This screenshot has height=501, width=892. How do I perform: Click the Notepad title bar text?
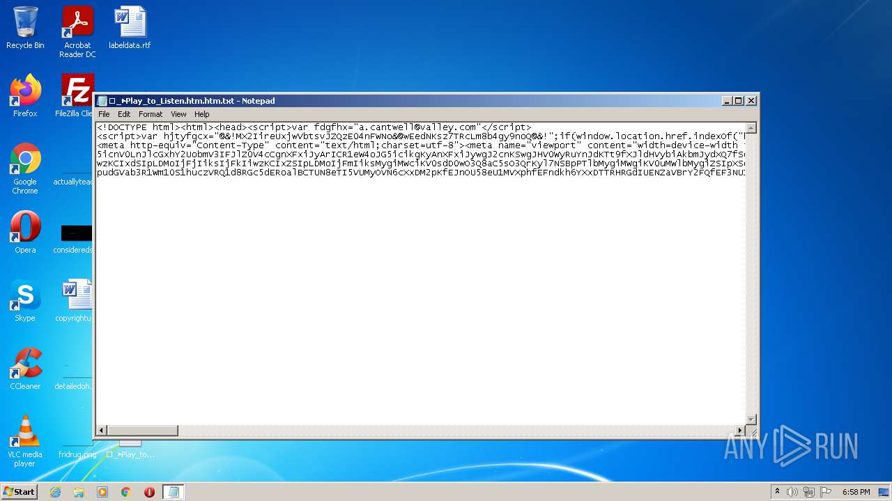[192, 101]
